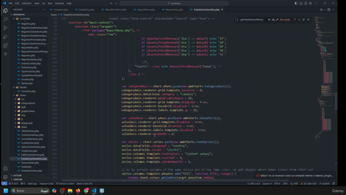Go forward with navigation arrow
Image resolution: width=346 pixels, height=195 pixels.
pos(116,3)
